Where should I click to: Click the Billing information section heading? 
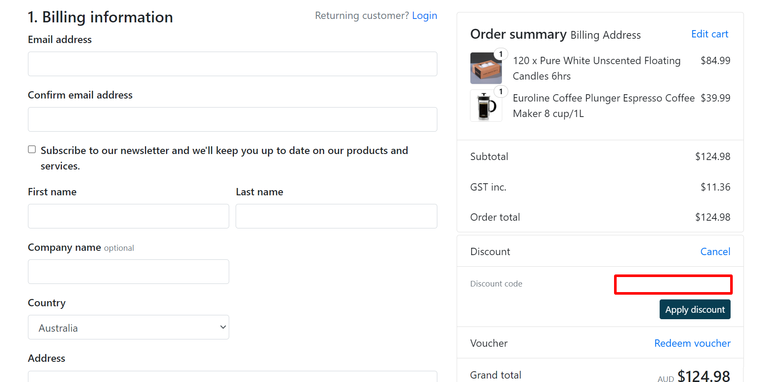100,17
